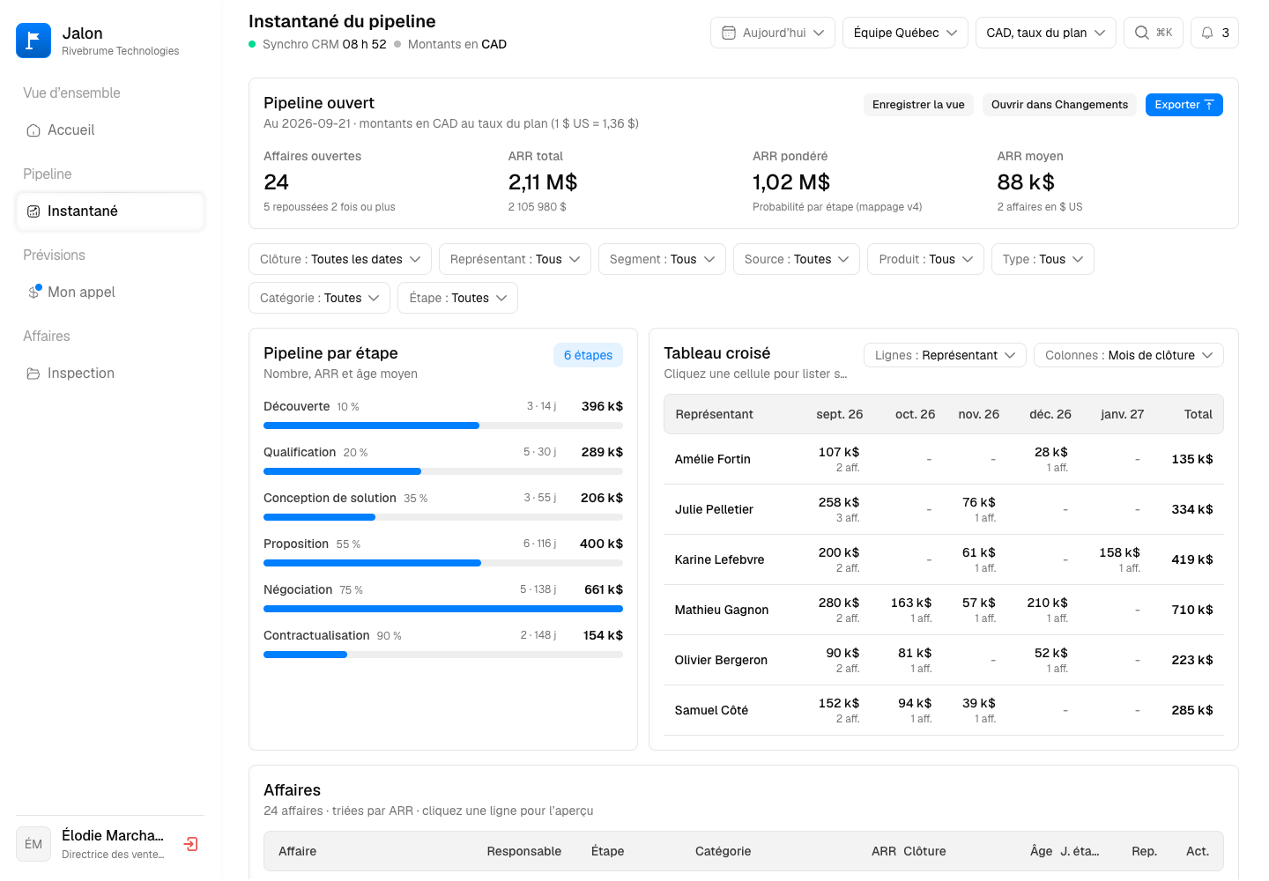
Task: Open Mon appel in the sidebar
Action: [x=110, y=292]
